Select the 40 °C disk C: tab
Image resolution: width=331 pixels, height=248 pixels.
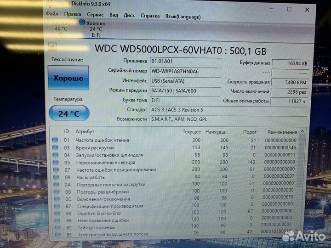(60, 28)
